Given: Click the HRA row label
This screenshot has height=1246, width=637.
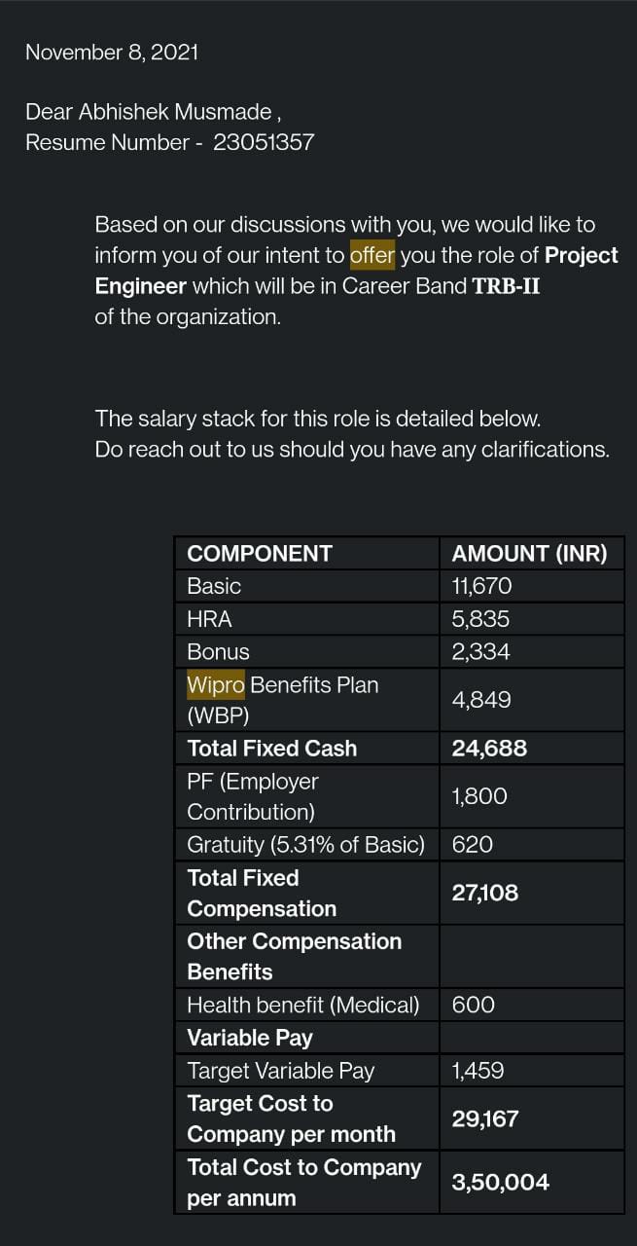Looking at the screenshot, I should pyautogui.click(x=209, y=619).
